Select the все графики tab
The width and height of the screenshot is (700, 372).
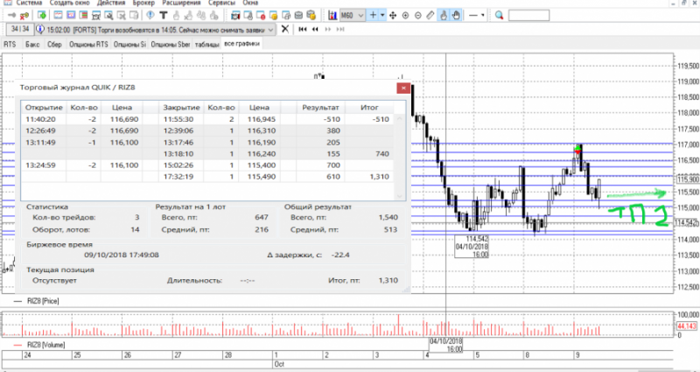tap(241, 44)
